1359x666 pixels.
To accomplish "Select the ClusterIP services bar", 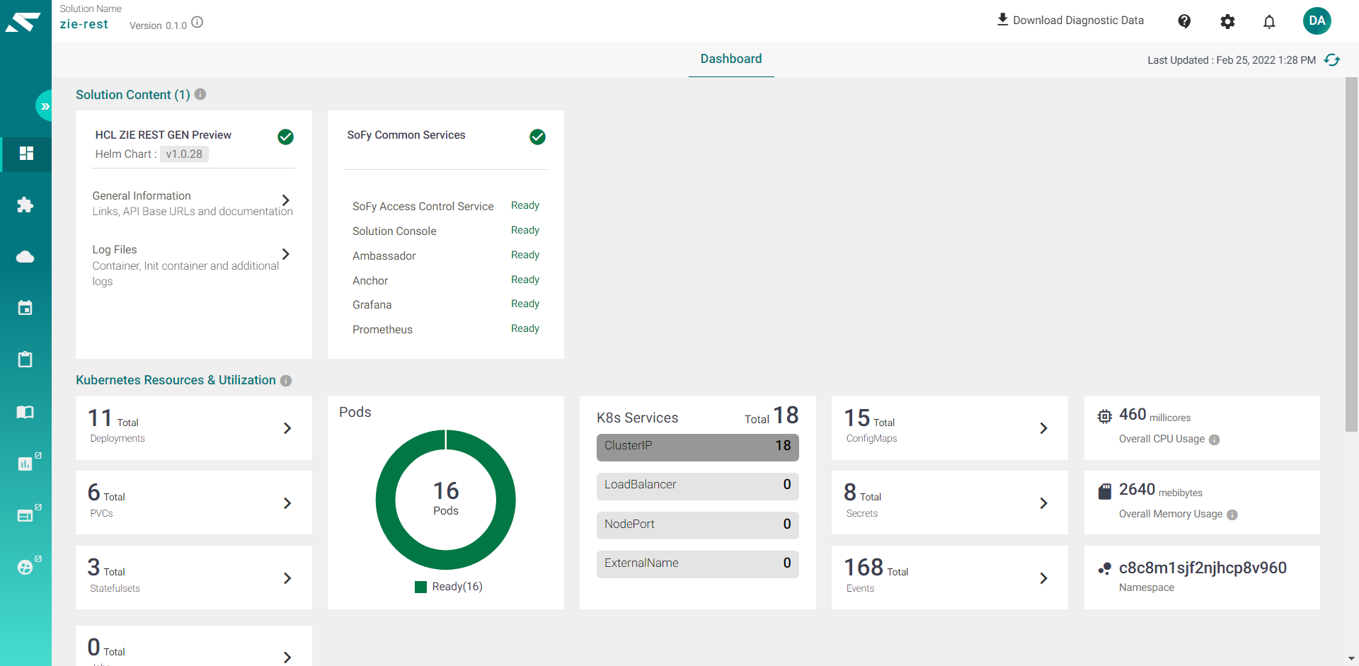I will [698, 447].
